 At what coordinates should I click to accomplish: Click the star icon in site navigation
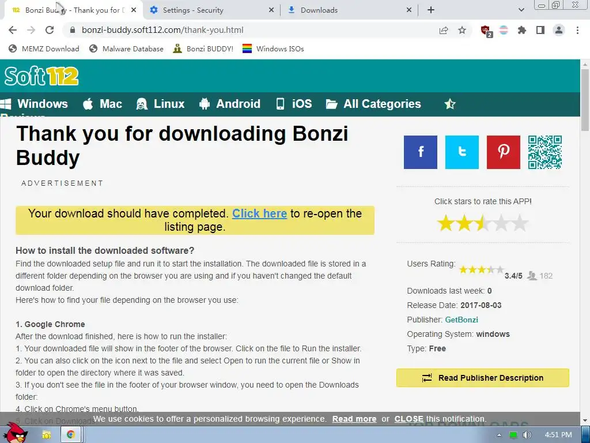[450, 104]
